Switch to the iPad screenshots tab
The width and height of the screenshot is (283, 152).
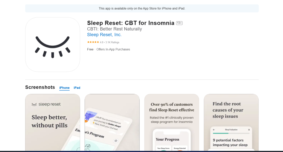tap(77, 88)
